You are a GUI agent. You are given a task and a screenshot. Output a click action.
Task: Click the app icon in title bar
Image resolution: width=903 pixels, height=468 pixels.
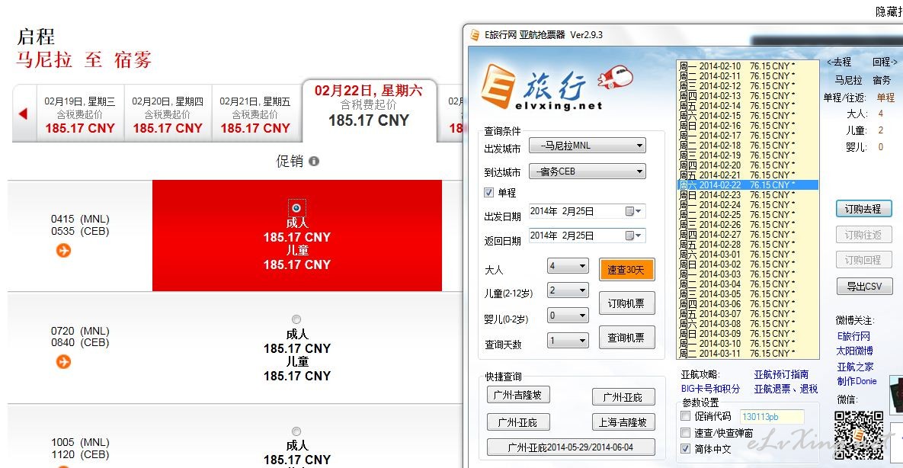click(x=475, y=35)
